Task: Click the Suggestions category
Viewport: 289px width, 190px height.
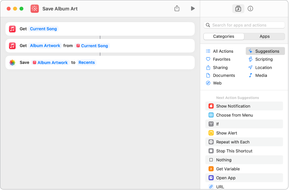Action: 267,51
